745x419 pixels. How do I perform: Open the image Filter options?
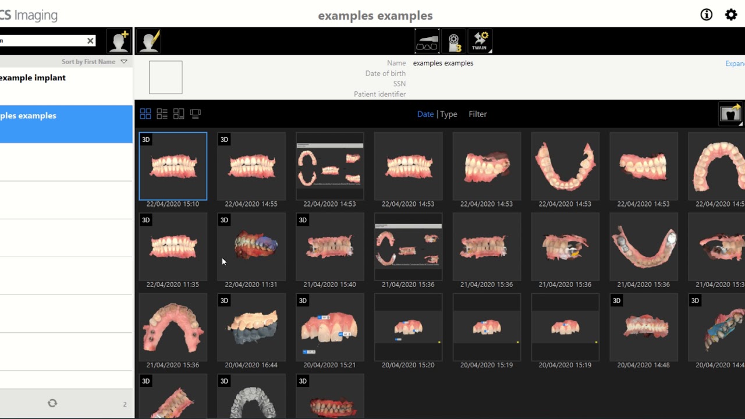[x=478, y=114]
